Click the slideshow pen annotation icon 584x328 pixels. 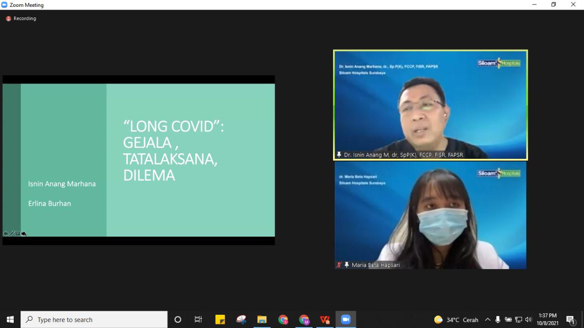12,234
